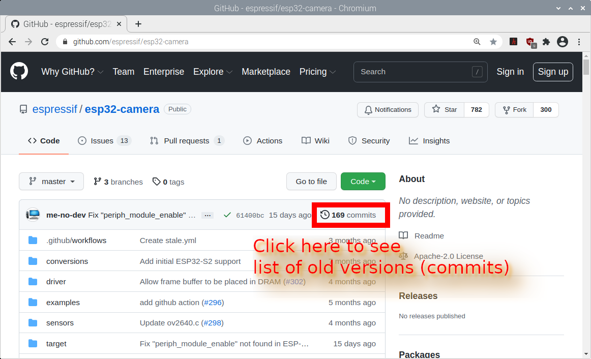Select the Insights tab
The height and width of the screenshot is (359, 591).
tap(429, 141)
